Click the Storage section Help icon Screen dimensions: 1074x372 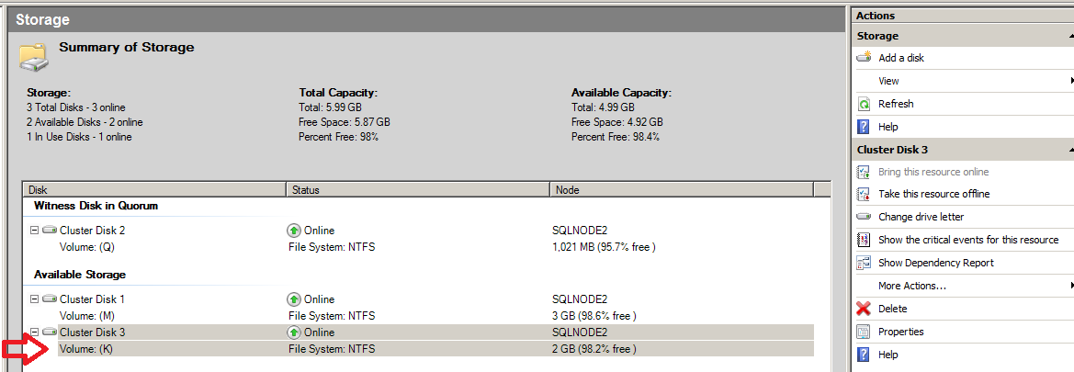click(864, 127)
